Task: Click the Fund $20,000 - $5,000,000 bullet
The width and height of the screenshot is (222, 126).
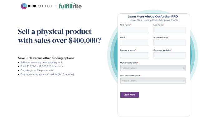Action: tap(42, 66)
